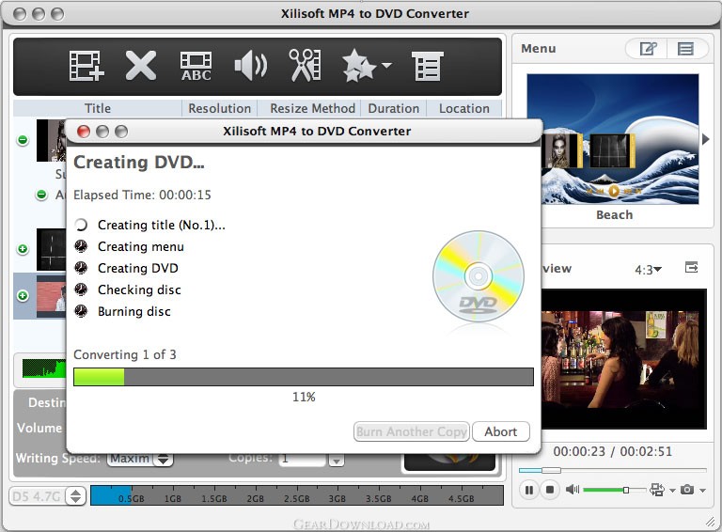The image size is (722, 532).
Task: Select the second video thumbnail in list
Action: tap(51, 249)
